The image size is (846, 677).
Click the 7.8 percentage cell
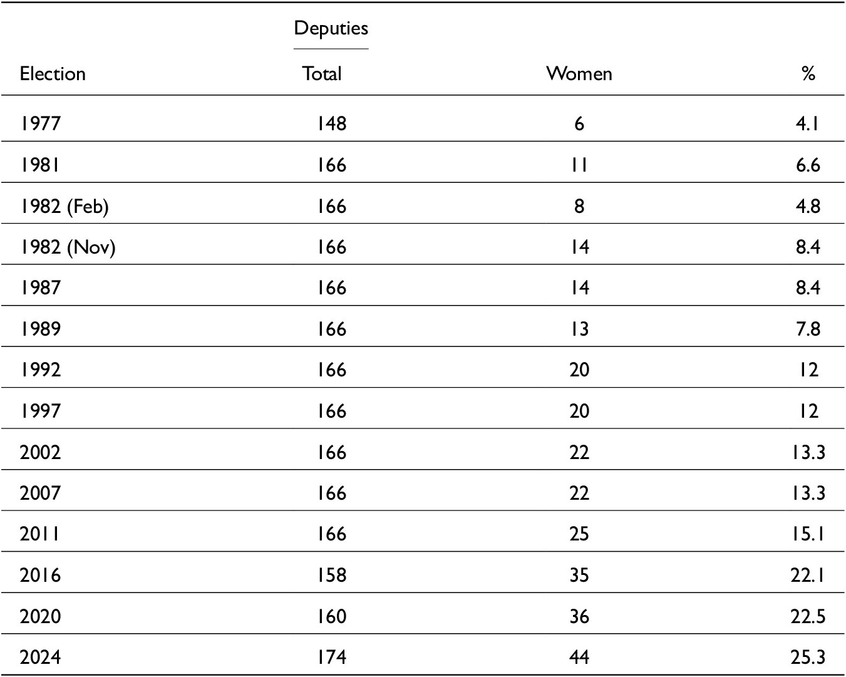(808, 329)
